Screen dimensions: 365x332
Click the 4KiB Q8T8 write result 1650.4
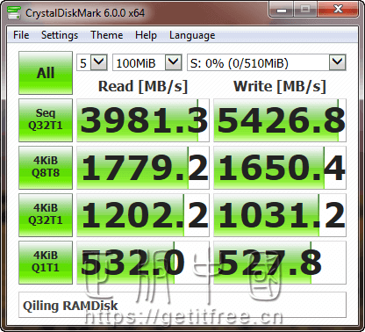point(280,168)
